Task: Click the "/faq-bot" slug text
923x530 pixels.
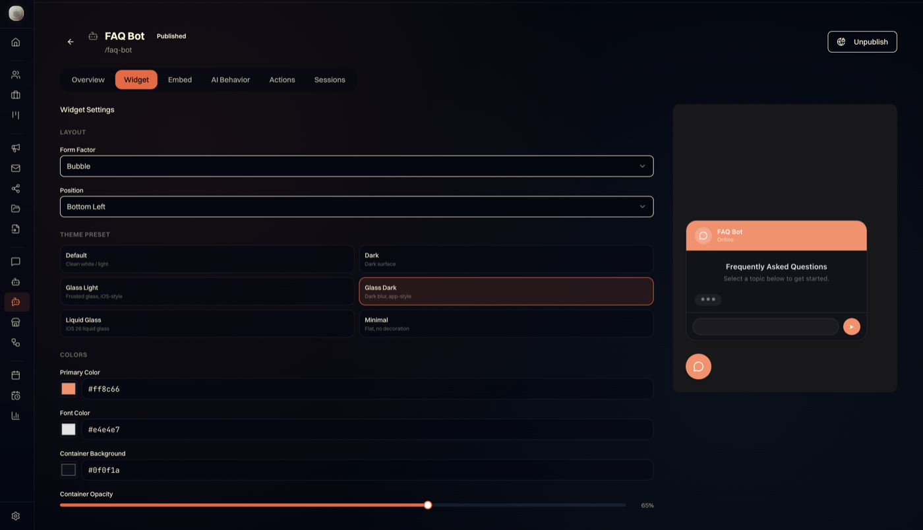Action: click(119, 50)
